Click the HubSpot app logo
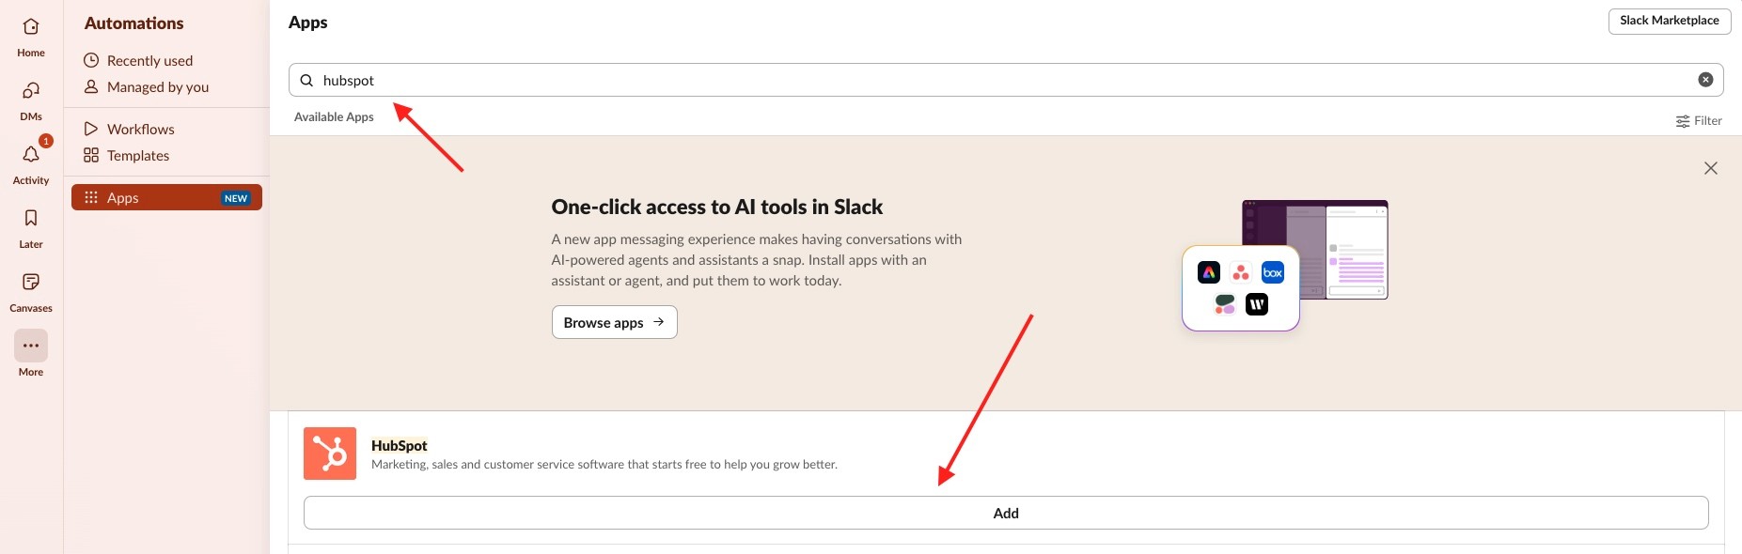 (330, 454)
